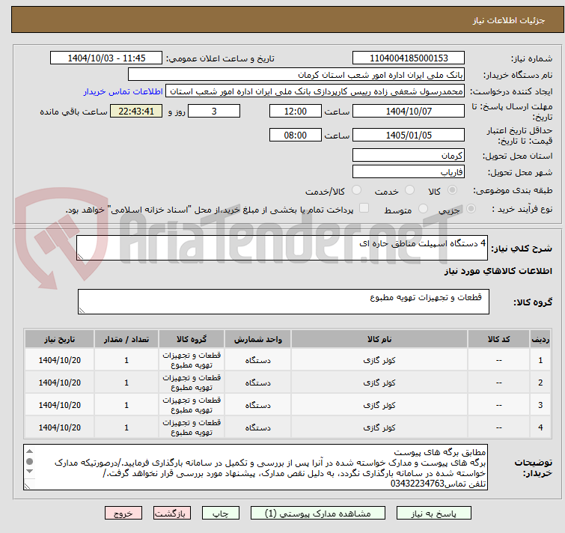Click the ردیف column header
The image size is (565, 533).
coord(540,339)
